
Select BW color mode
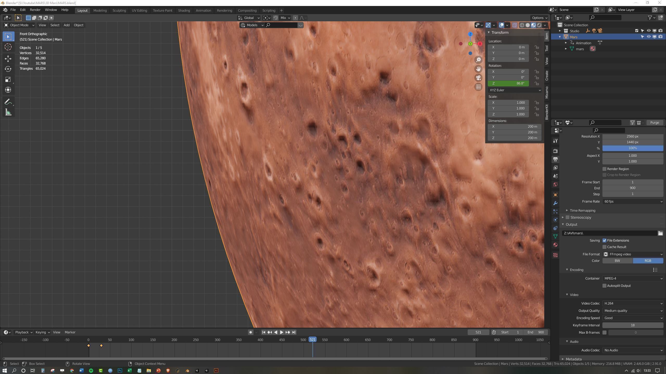[617, 261]
